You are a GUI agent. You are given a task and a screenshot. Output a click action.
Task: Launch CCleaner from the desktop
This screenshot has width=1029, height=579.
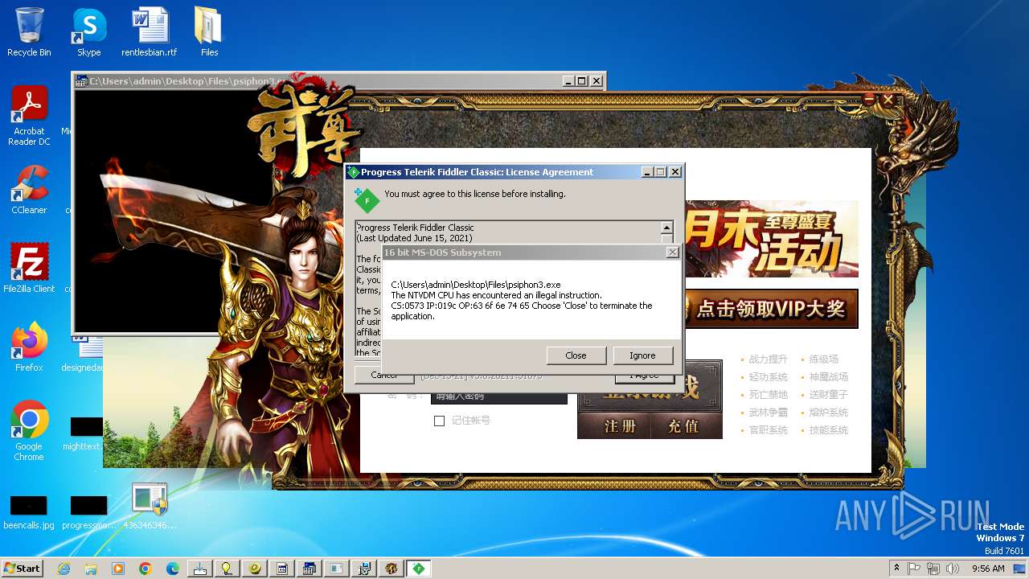coord(29,190)
